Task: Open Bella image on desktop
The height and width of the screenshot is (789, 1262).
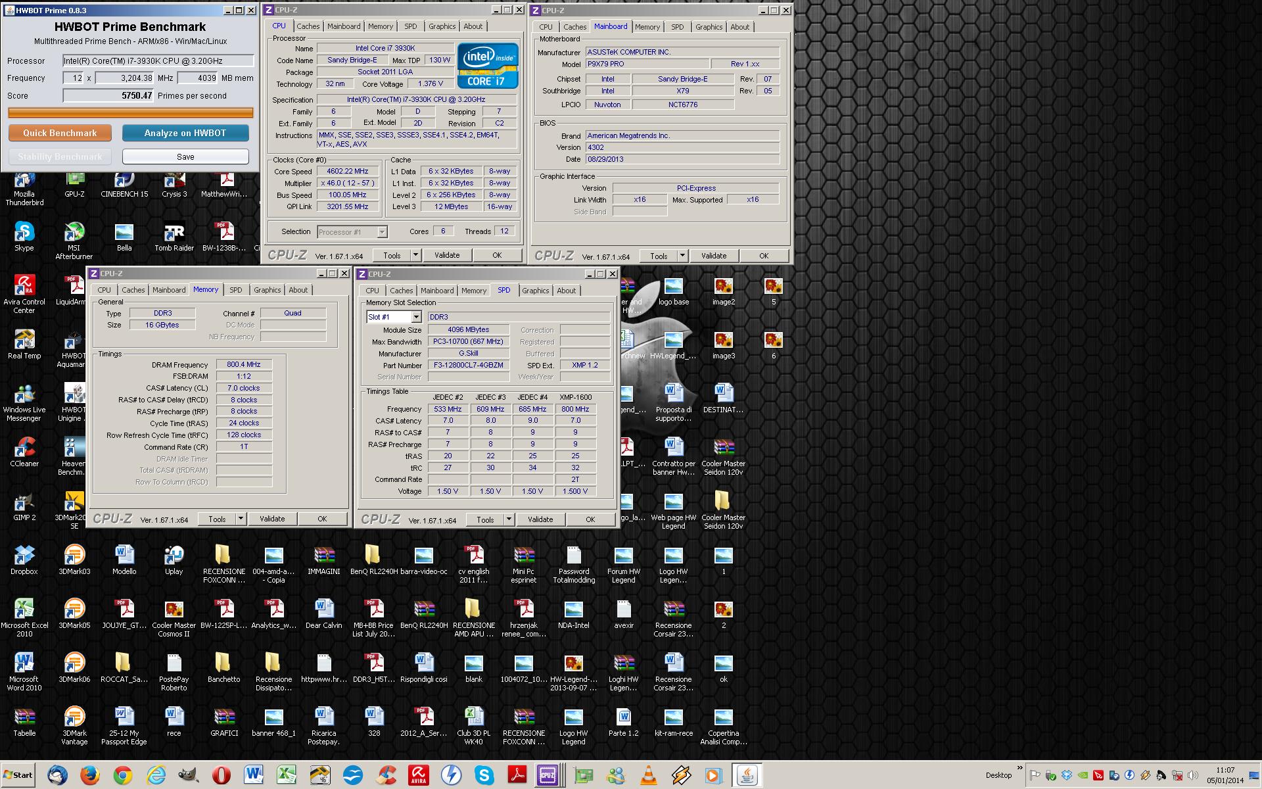Action: point(124,237)
